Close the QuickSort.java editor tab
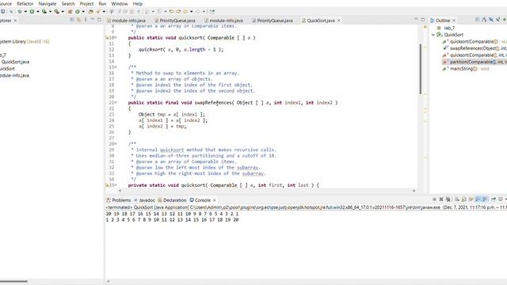 pos(338,21)
